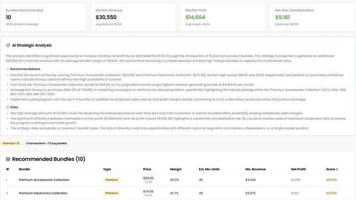This screenshot has height=200, width=356.
Task: Click the Recommended Bundles (10) heading
Action: [x=49, y=159]
